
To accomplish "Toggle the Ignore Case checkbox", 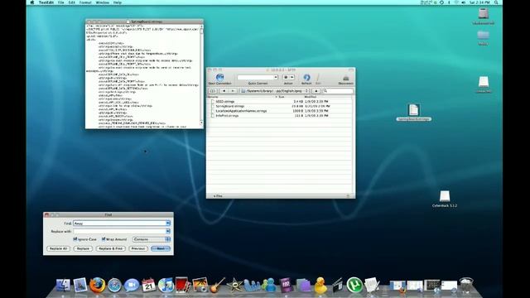I will coord(75,239).
